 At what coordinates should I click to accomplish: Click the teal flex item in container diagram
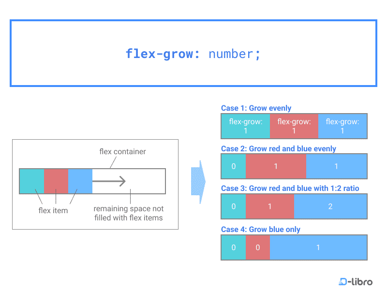32,181
